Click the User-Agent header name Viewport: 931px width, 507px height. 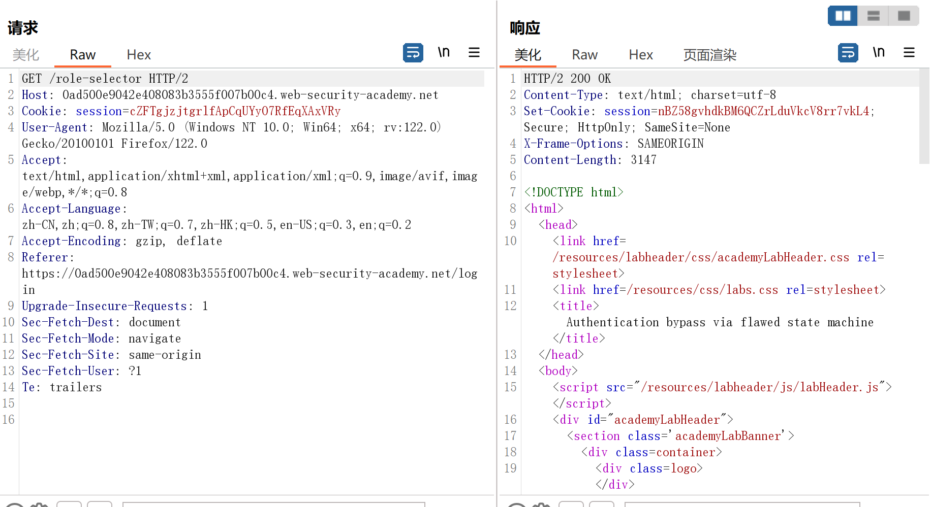click(55, 127)
